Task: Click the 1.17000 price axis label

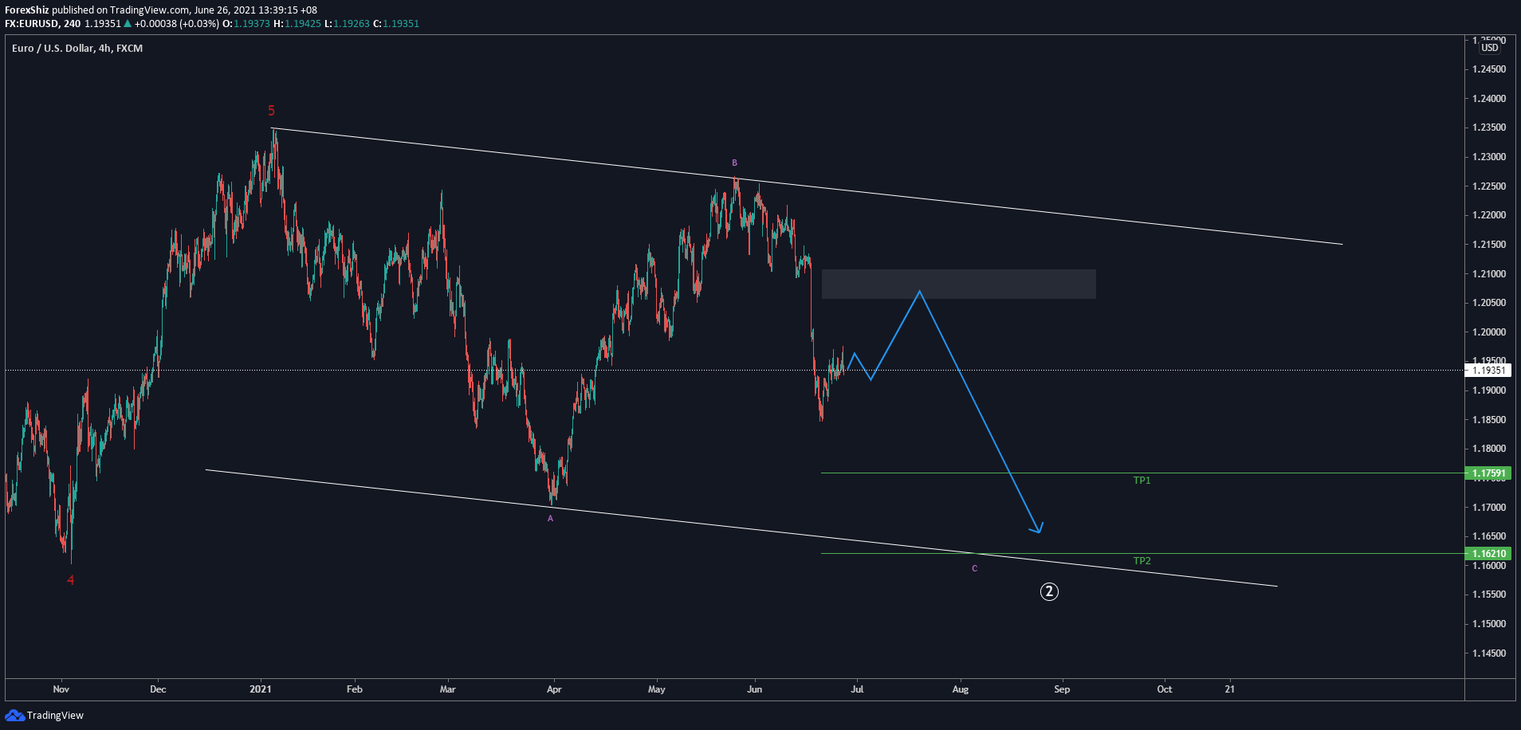Action: (1489, 508)
